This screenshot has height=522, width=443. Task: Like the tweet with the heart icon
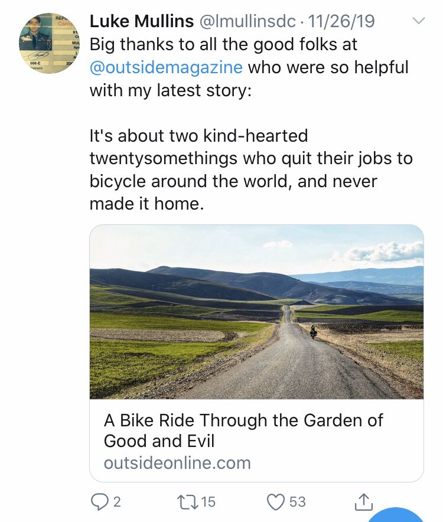276,502
